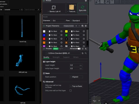Open the nozzle Diameter 0.4 dropdown
This screenshot has width=139, height=104.
(58, 21)
